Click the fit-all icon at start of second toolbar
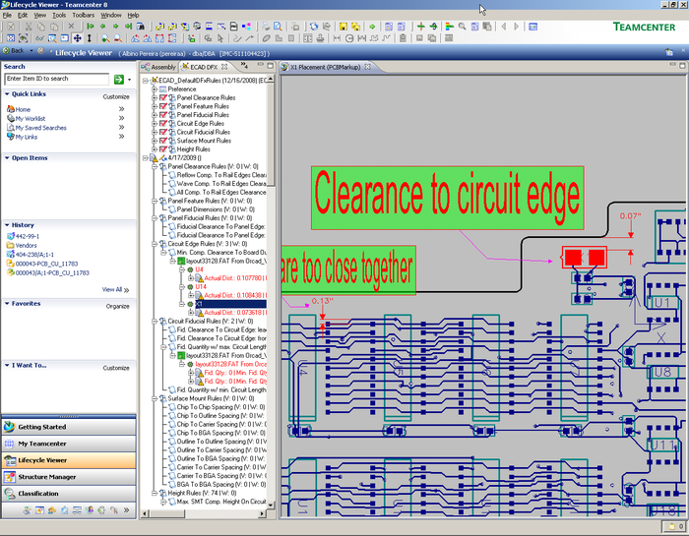Viewport: 689px width, 536px height. point(11,38)
